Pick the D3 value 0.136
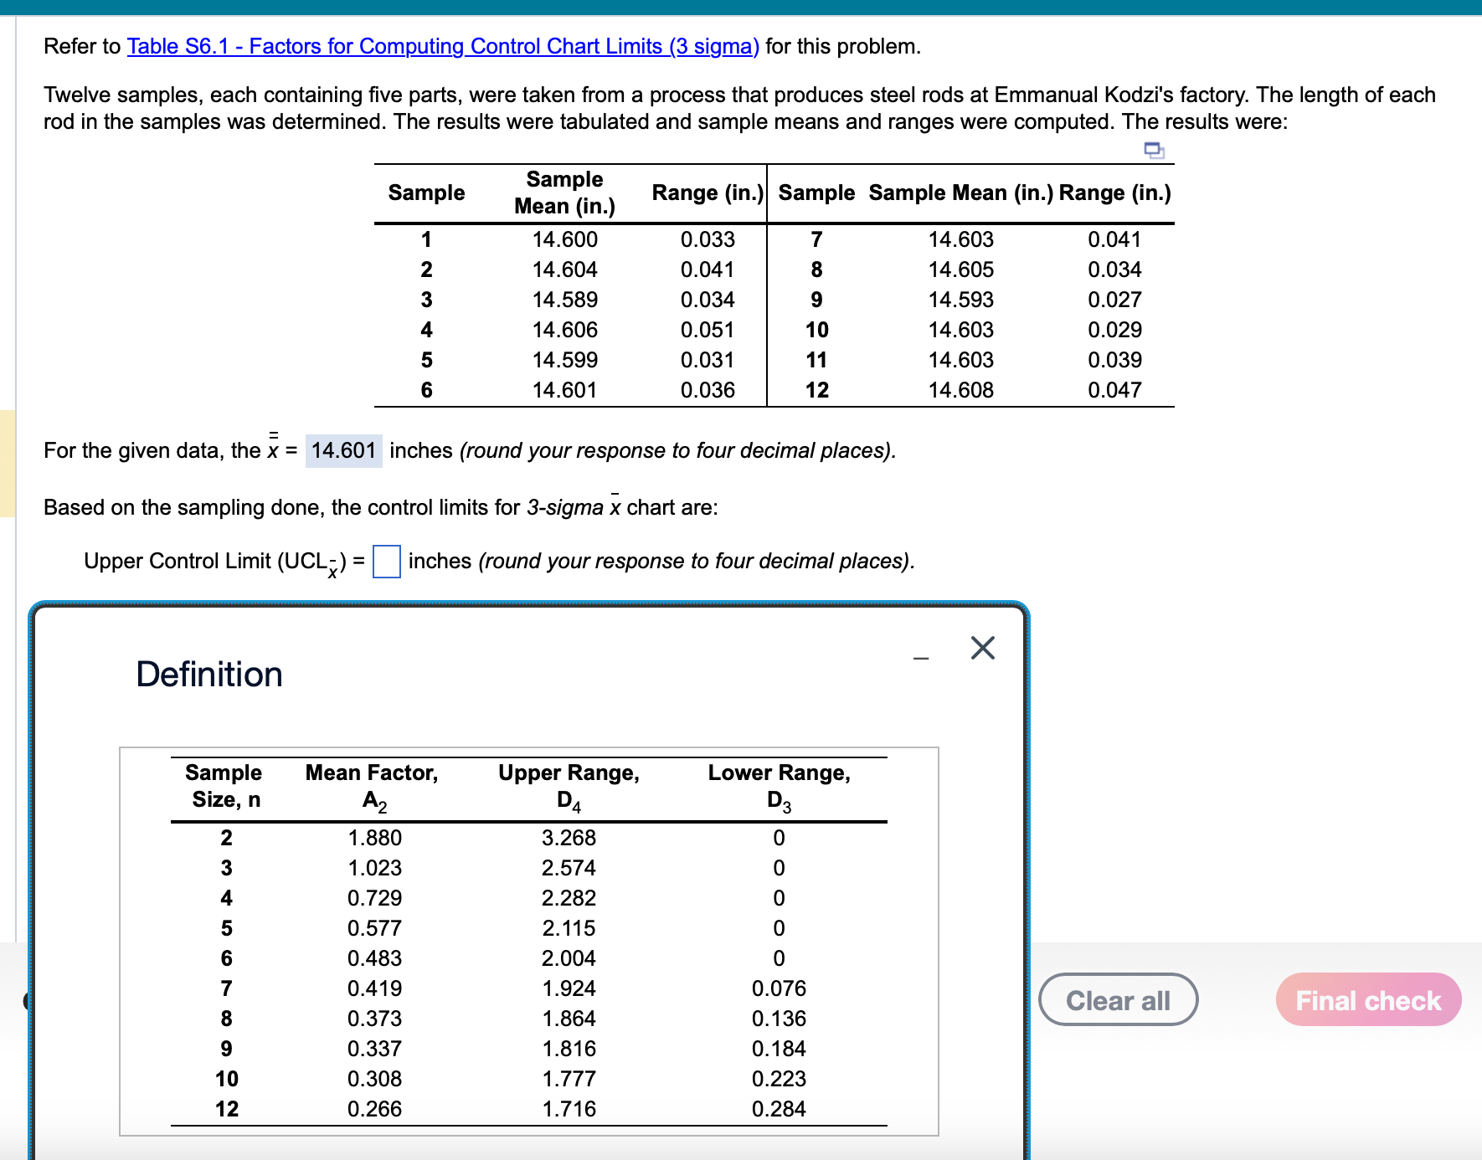Image resolution: width=1482 pixels, height=1160 pixels. (779, 1019)
